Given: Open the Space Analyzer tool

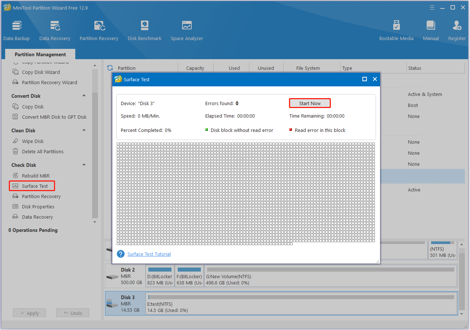Looking at the screenshot, I should 187,30.
